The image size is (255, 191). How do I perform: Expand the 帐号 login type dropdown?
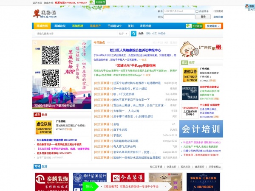coord(161,11)
